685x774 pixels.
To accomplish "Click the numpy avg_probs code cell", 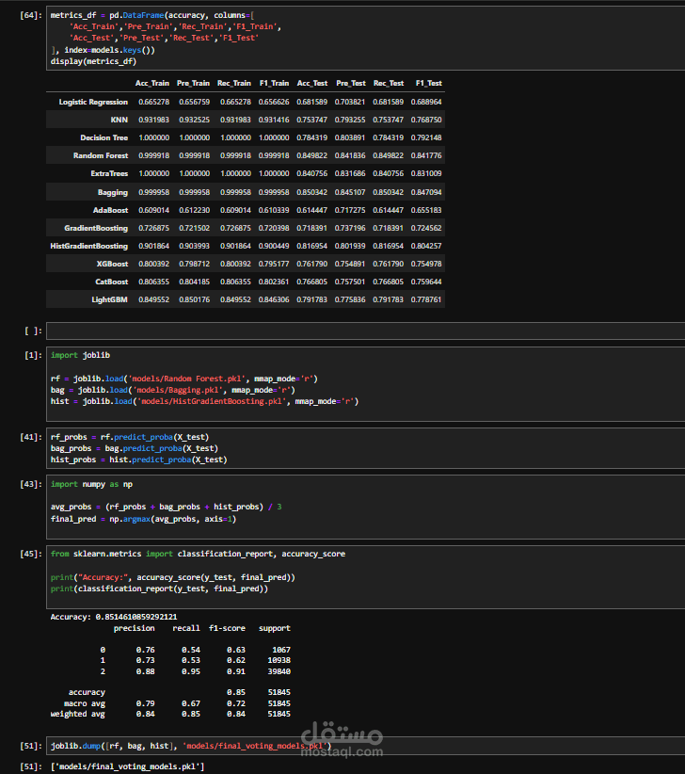I will coord(365,507).
